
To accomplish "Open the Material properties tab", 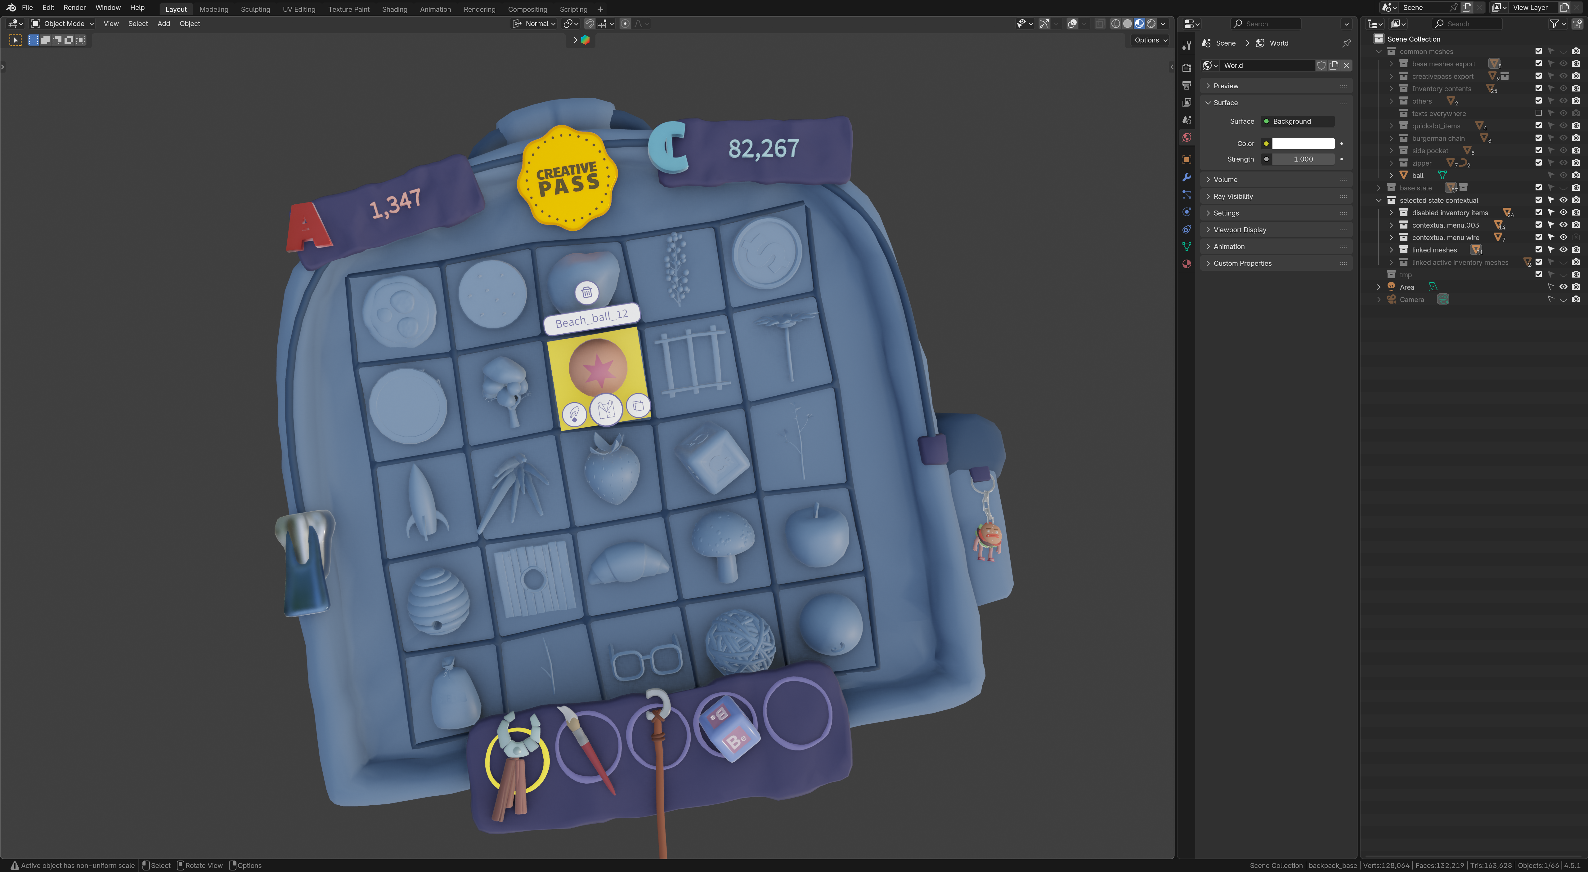I will (1187, 264).
